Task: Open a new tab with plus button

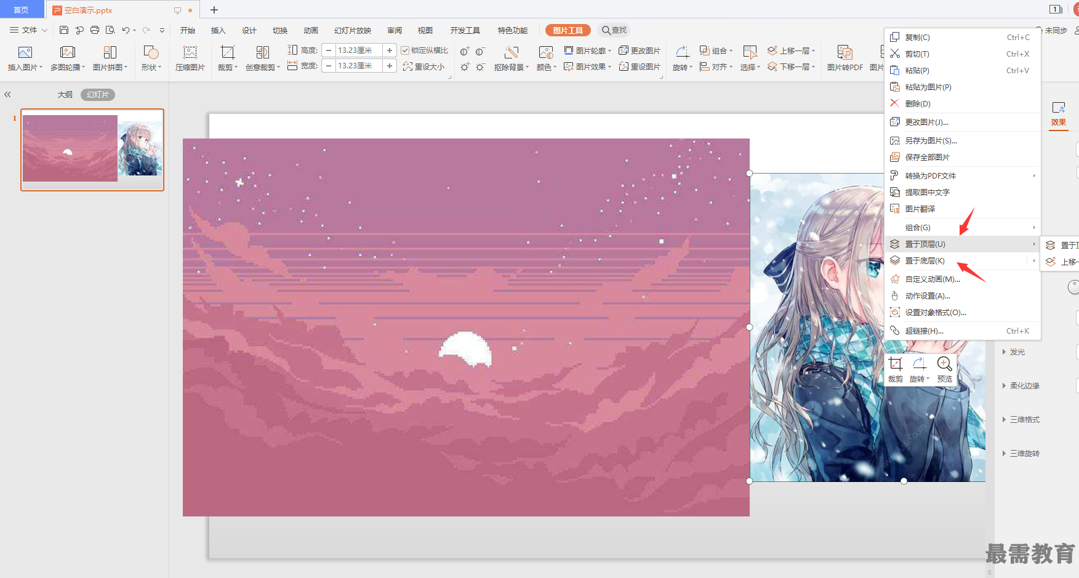Action: point(214,10)
